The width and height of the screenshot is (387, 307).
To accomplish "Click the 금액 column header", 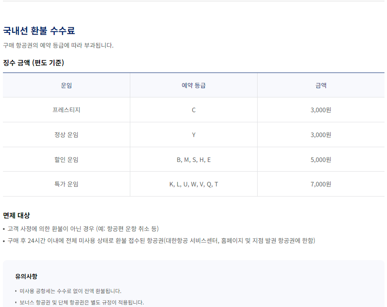I will [321, 85].
